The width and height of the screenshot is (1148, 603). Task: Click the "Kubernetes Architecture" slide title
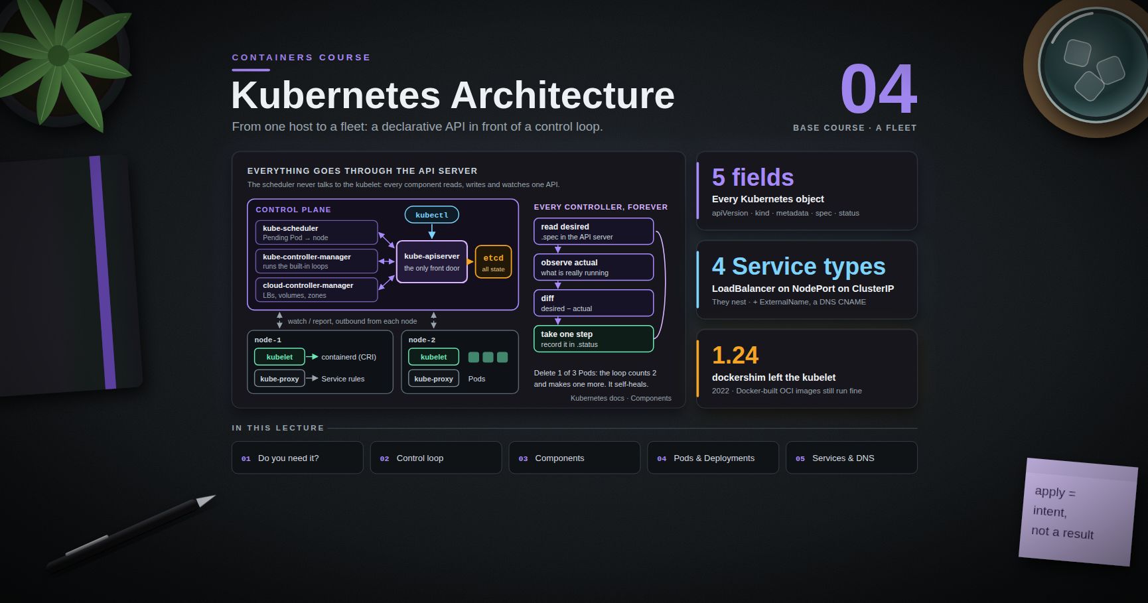point(453,95)
